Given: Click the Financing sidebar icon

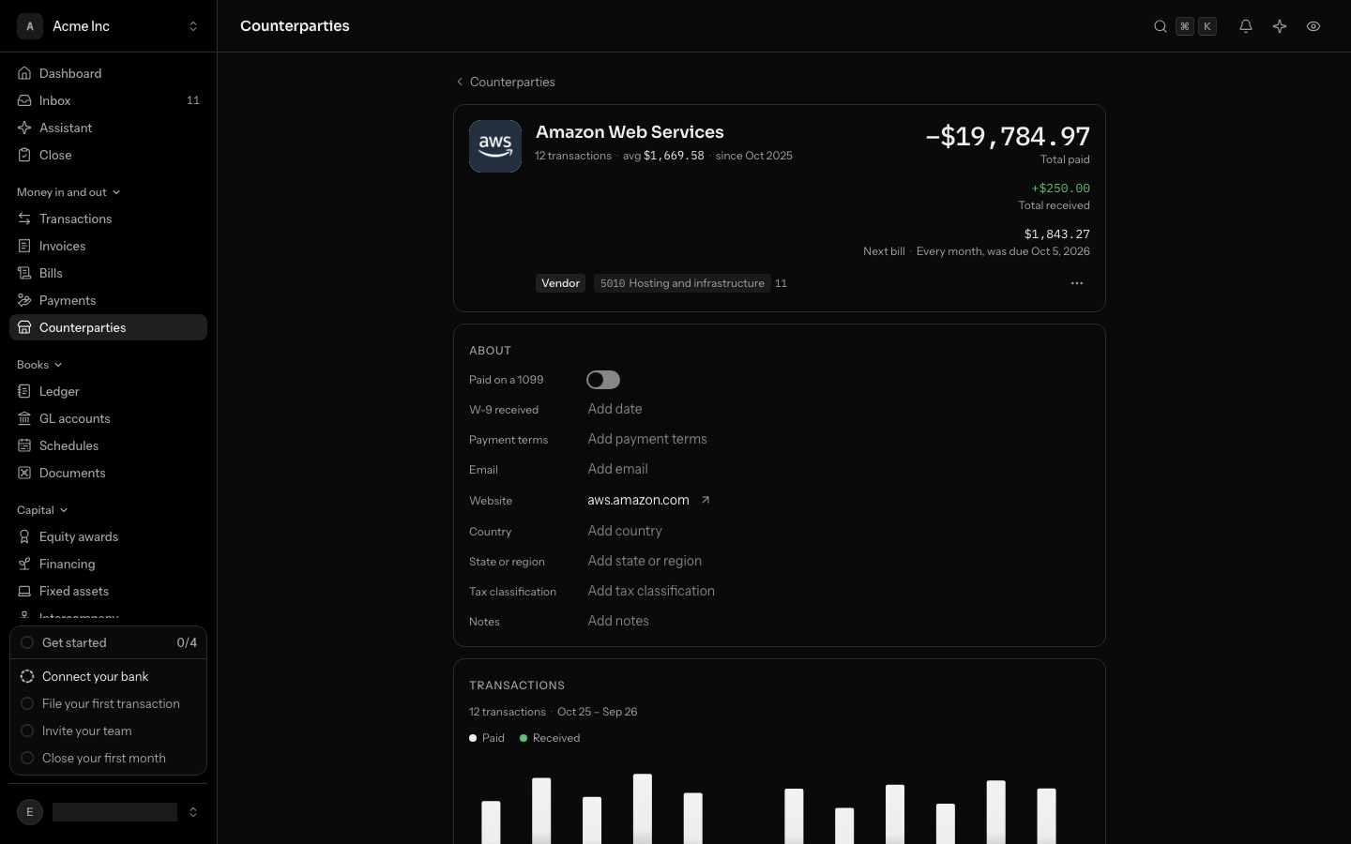Looking at the screenshot, I should coord(24,564).
